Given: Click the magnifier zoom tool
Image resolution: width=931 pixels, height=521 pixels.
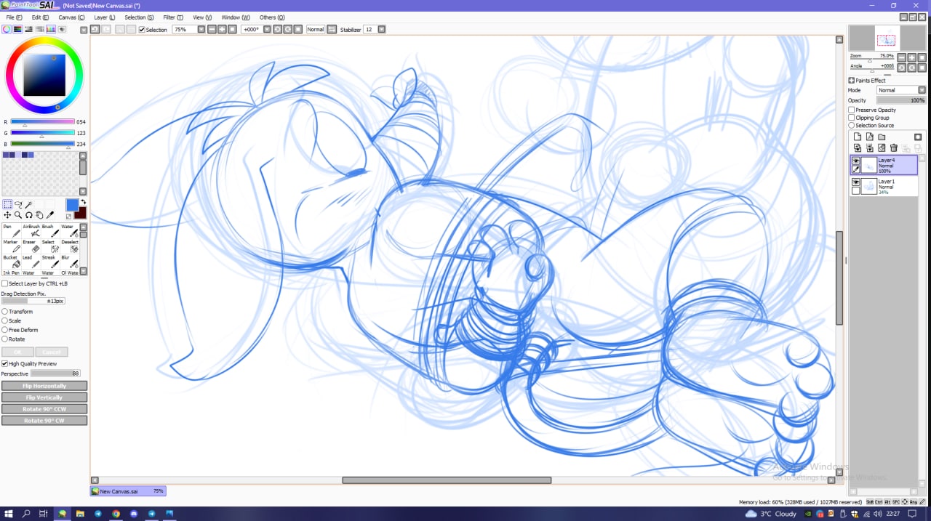Looking at the screenshot, I should click(18, 215).
